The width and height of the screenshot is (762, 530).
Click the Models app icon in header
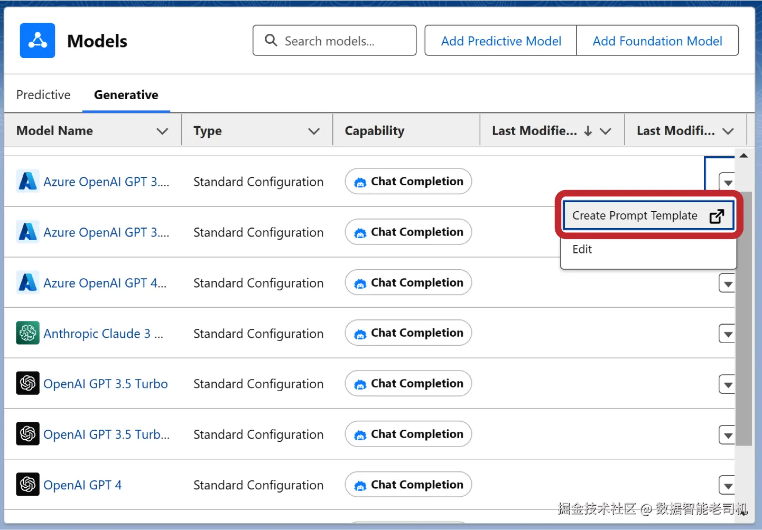(x=38, y=41)
